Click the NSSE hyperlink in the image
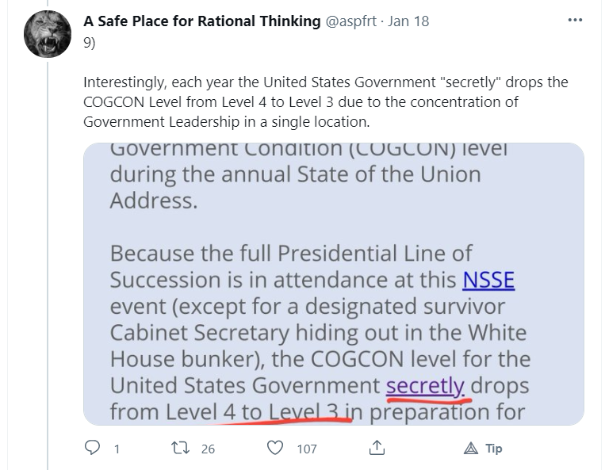 tap(488, 280)
